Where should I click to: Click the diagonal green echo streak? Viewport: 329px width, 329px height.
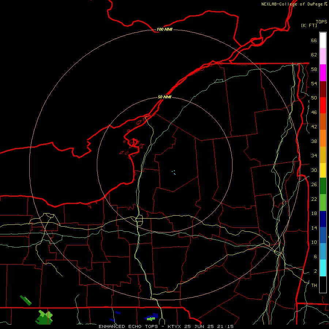(26, 300)
